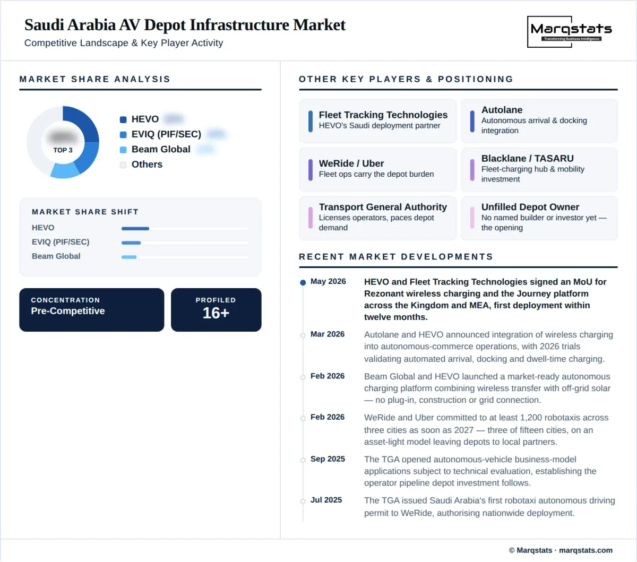Click the Beam Global and HEVO launch text
Viewport: 637px width, 562px height.
tap(487, 388)
